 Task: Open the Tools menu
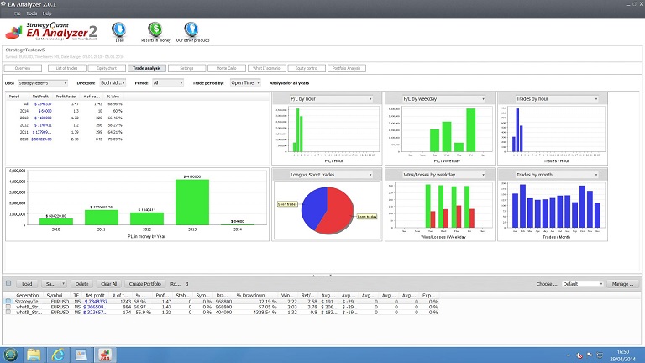tap(31, 14)
